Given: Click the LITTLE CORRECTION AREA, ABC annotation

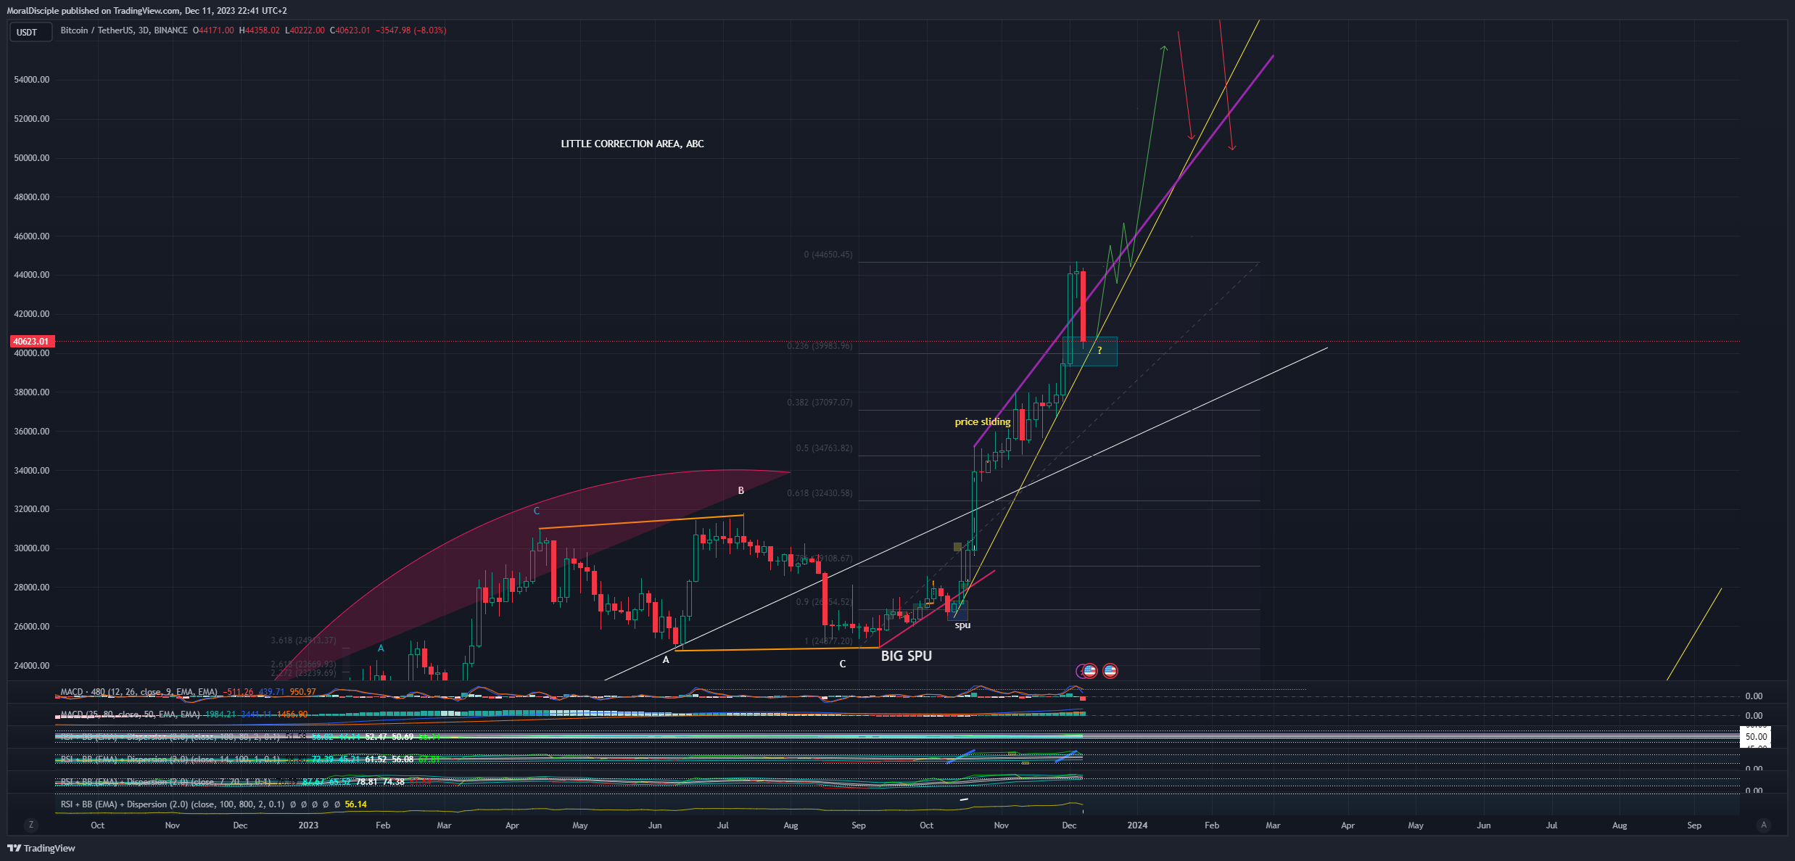Looking at the screenshot, I should (632, 144).
